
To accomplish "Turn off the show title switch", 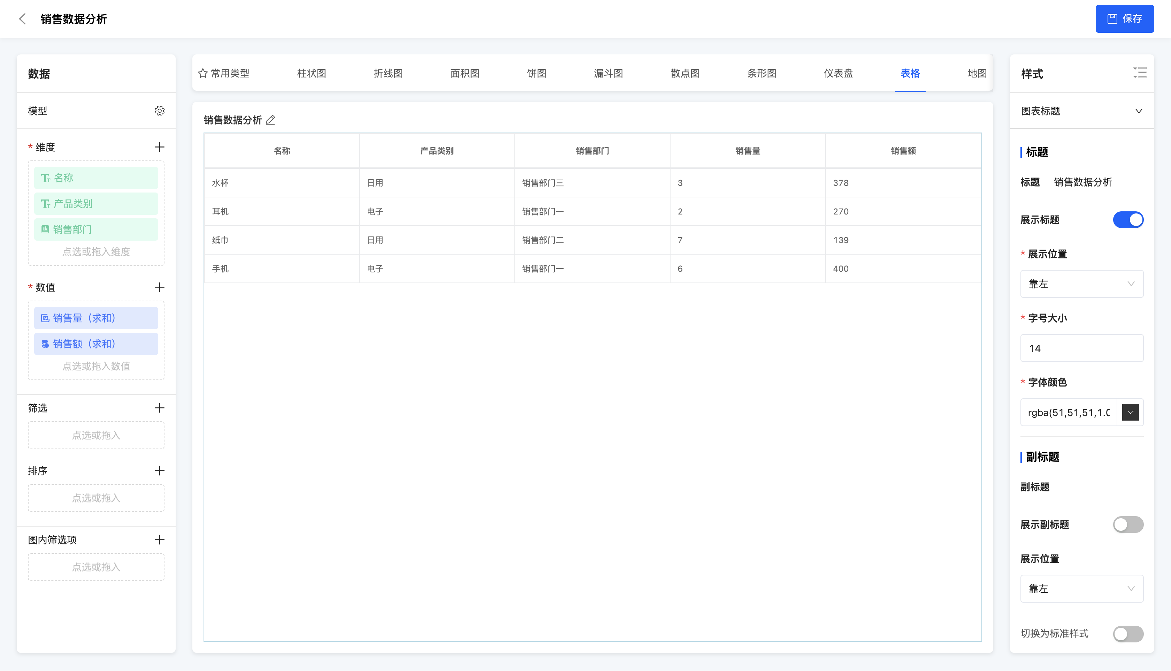I will 1128,220.
